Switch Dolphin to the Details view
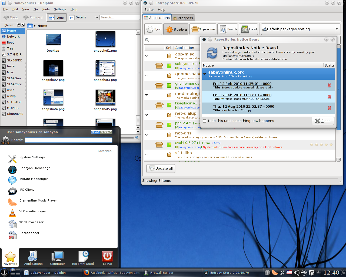346x277 pixels. 78,17
